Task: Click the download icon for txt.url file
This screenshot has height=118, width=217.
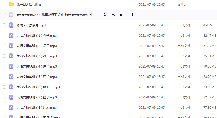Action: 113,15
